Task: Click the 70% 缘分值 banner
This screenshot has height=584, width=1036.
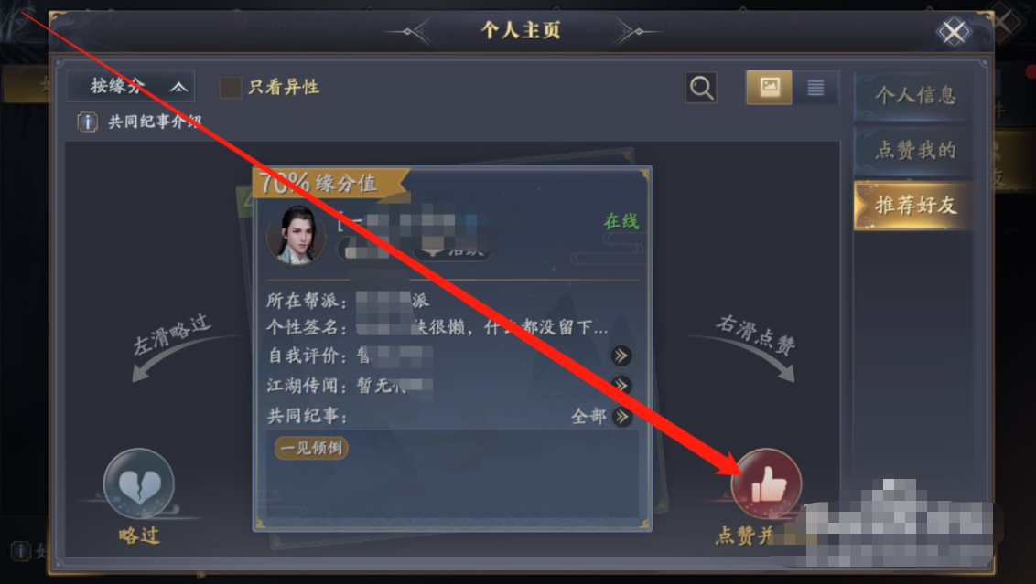Action: (x=330, y=183)
